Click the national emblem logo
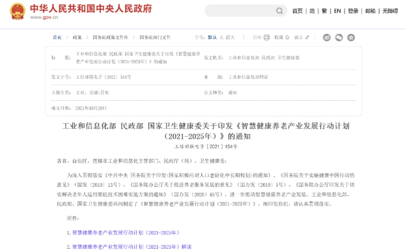The height and width of the screenshot is (252, 405). click(x=18, y=11)
